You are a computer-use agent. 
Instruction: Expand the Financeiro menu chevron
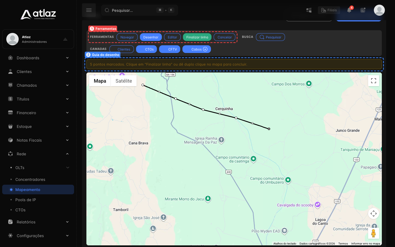67,113
